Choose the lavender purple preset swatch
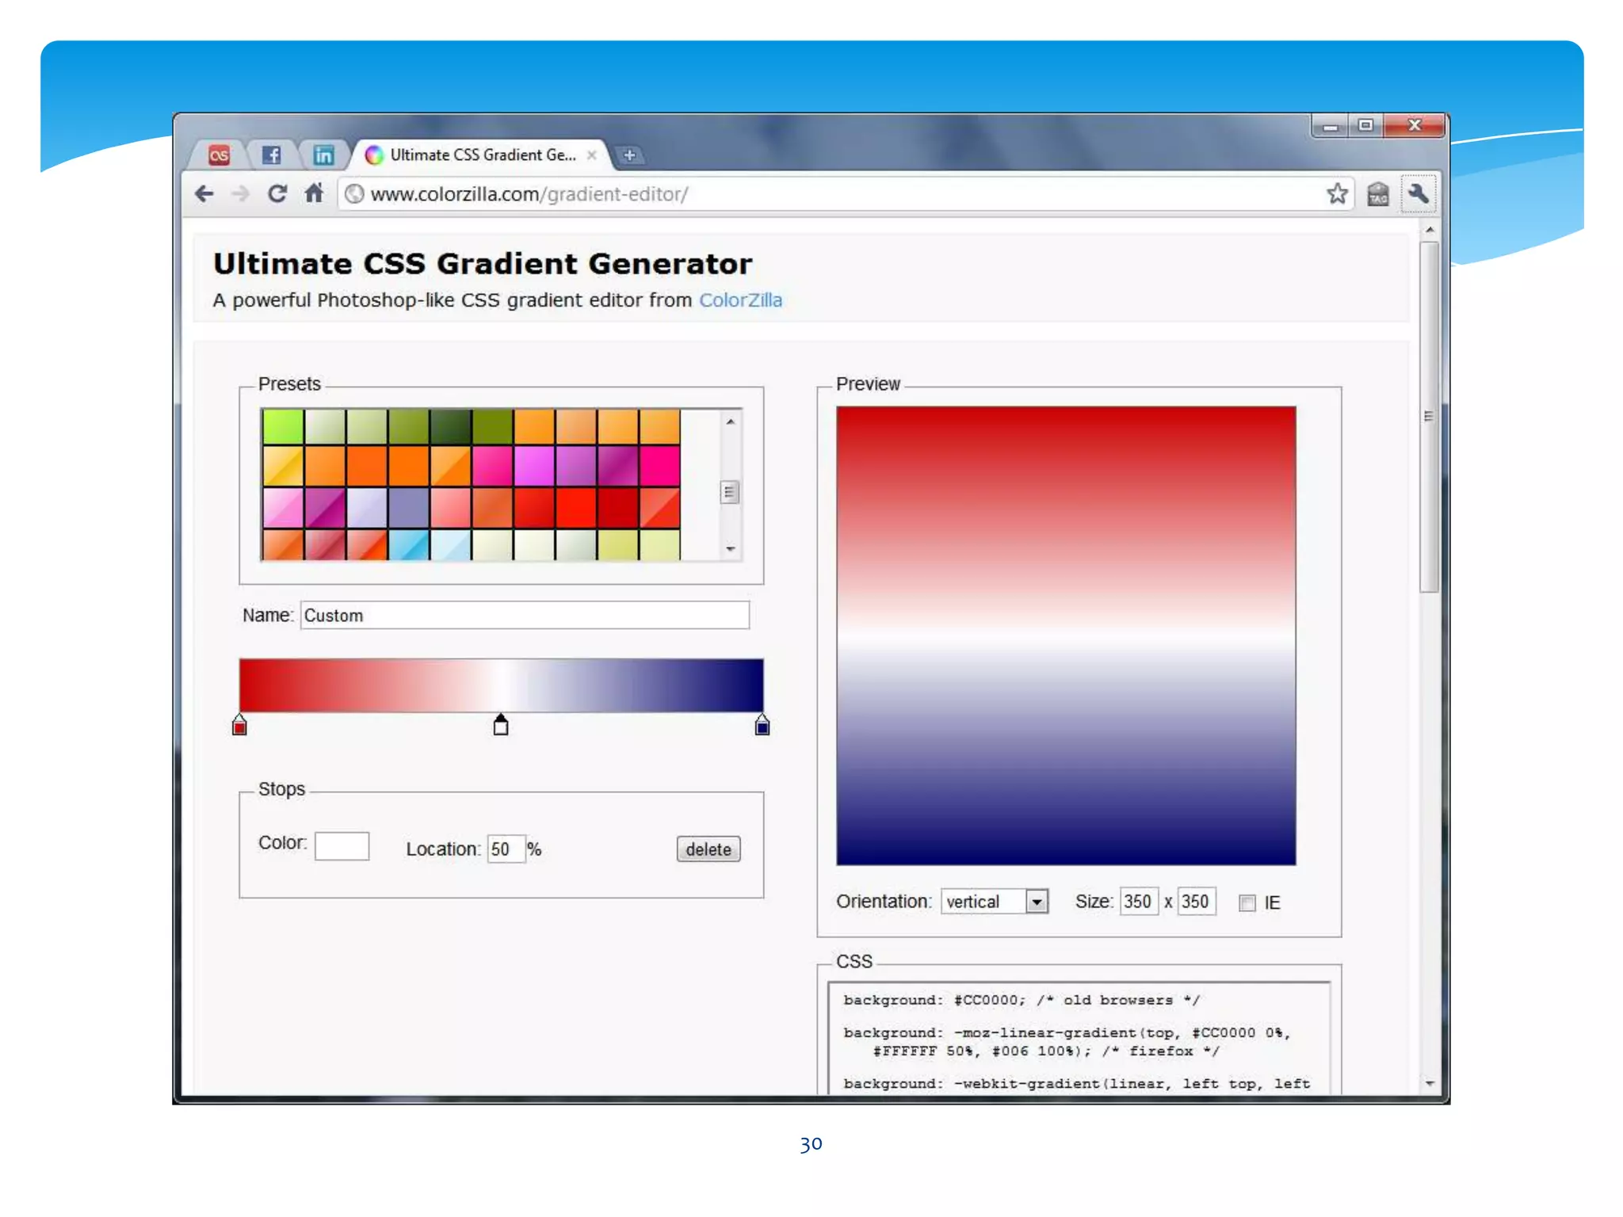The width and height of the screenshot is (1623, 1217). point(409,507)
